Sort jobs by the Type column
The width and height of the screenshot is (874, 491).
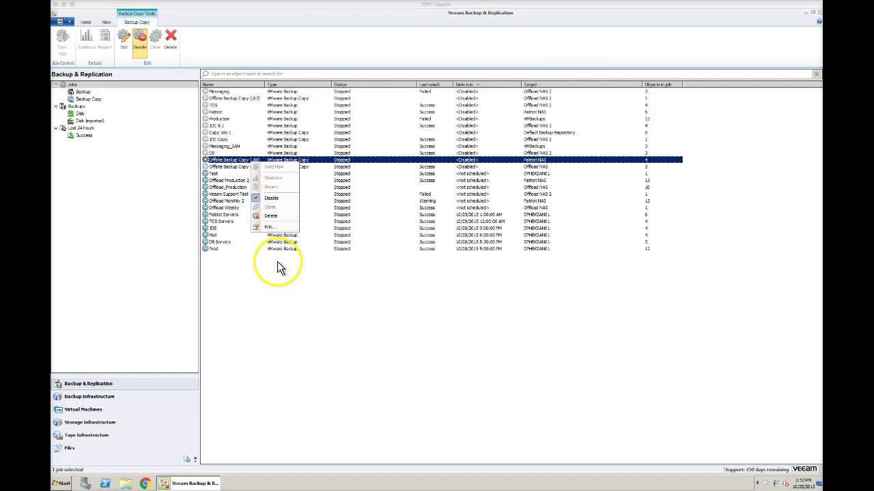(x=298, y=85)
